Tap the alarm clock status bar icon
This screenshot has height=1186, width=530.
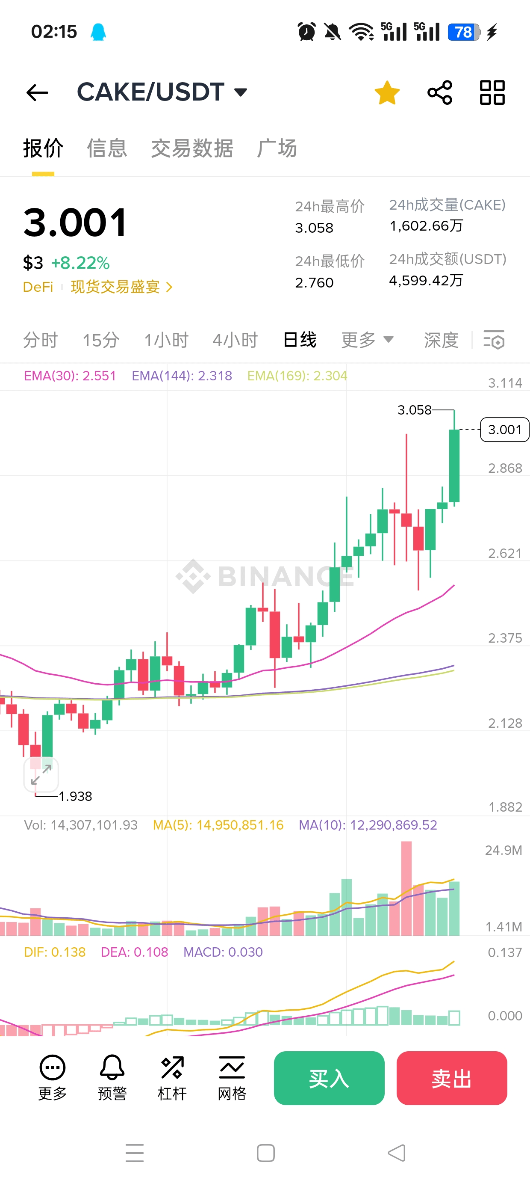pos(306,32)
